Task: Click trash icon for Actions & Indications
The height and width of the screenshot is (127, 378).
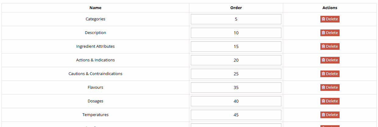Action: tap(323, 60)
